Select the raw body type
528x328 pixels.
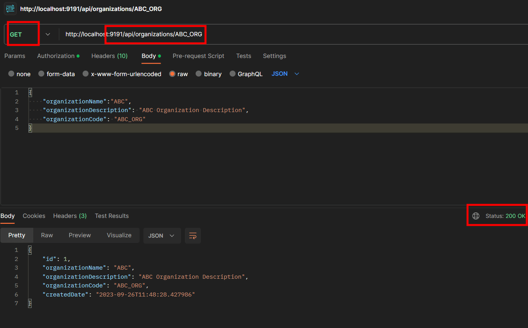179,74
